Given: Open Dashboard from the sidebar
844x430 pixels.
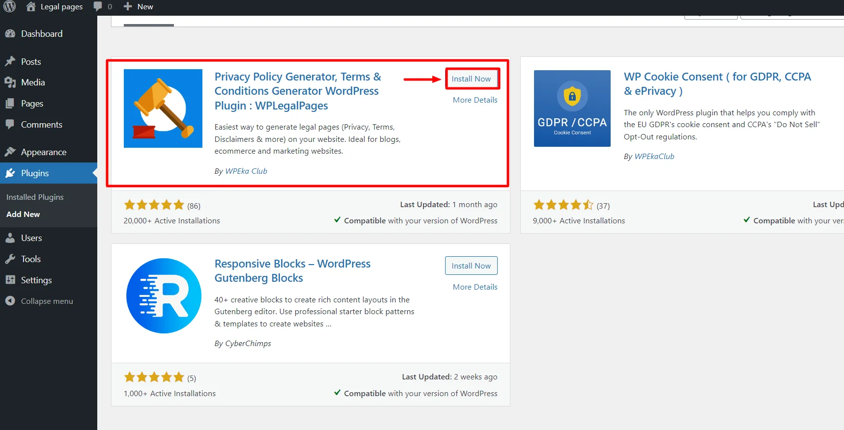Looking at the screenshot, I should 42,34.
